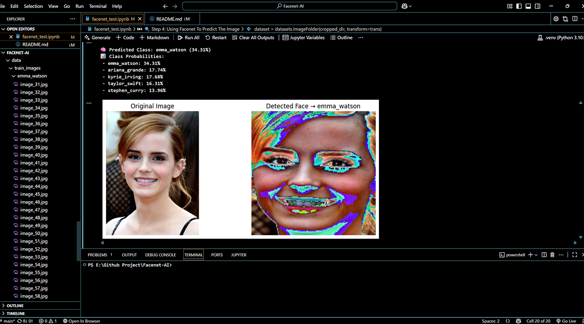584x324 pixels.
Task: Toggle the secondary side bar
Action: 538,6
